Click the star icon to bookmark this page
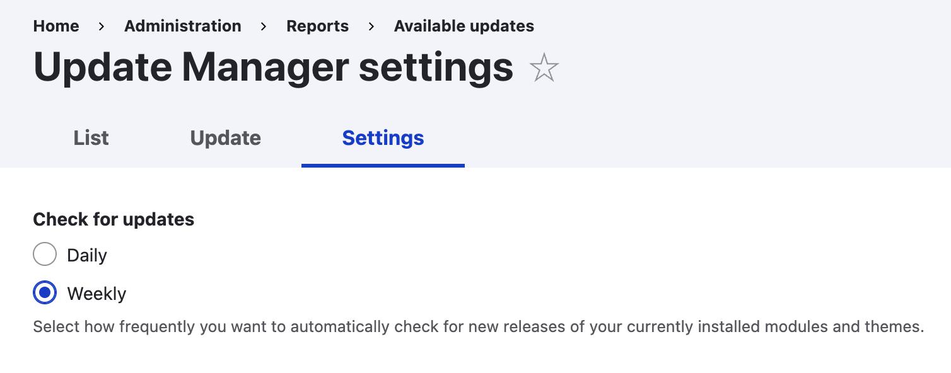Image resolution: width=951 pixels, height=373 pixels. click(x=544, y=67)
